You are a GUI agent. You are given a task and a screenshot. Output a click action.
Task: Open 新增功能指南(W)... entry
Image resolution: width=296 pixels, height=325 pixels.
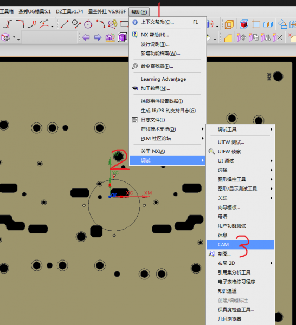168,54
